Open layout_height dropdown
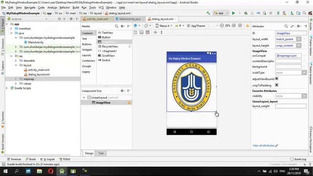313x176 pixels. (x=299, y=45)
